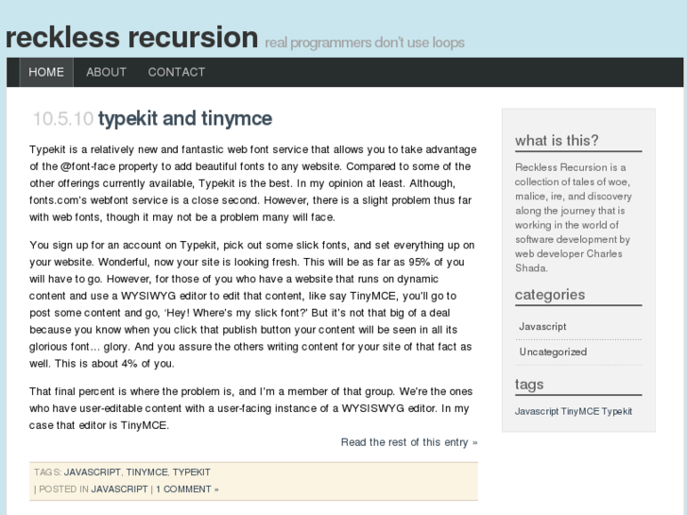Image resolution: width=687 pixels, height=515 pixels.
Task: Click the tagline 'real programmers don't use loops'
Action: pyautogui.click(x=365, y=43)
